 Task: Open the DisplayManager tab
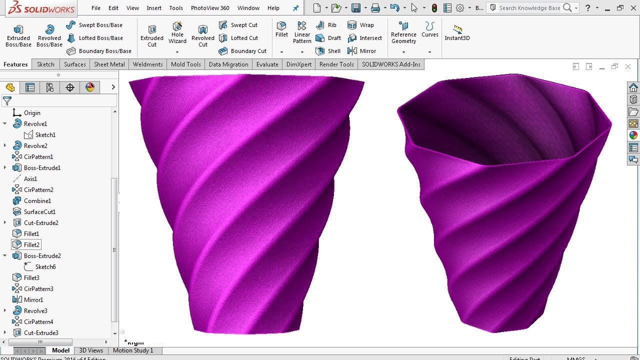(90, 87)
